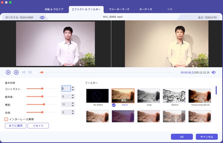Toggle original preview eye icon
This screenshot has height=143, width=223.
(x=42, y=18)
